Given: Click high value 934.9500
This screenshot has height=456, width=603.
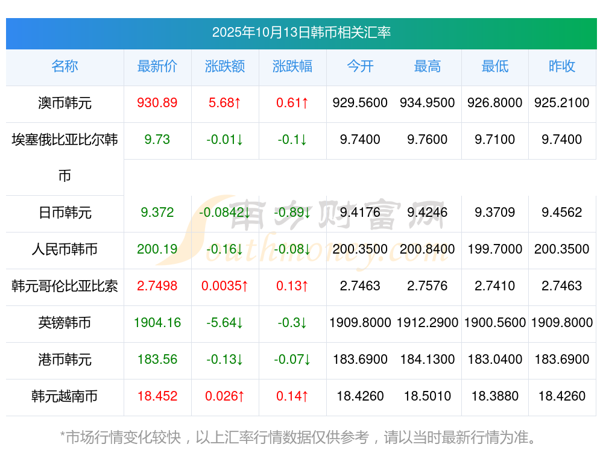Looking at the screenshot, I should [428, 103].
